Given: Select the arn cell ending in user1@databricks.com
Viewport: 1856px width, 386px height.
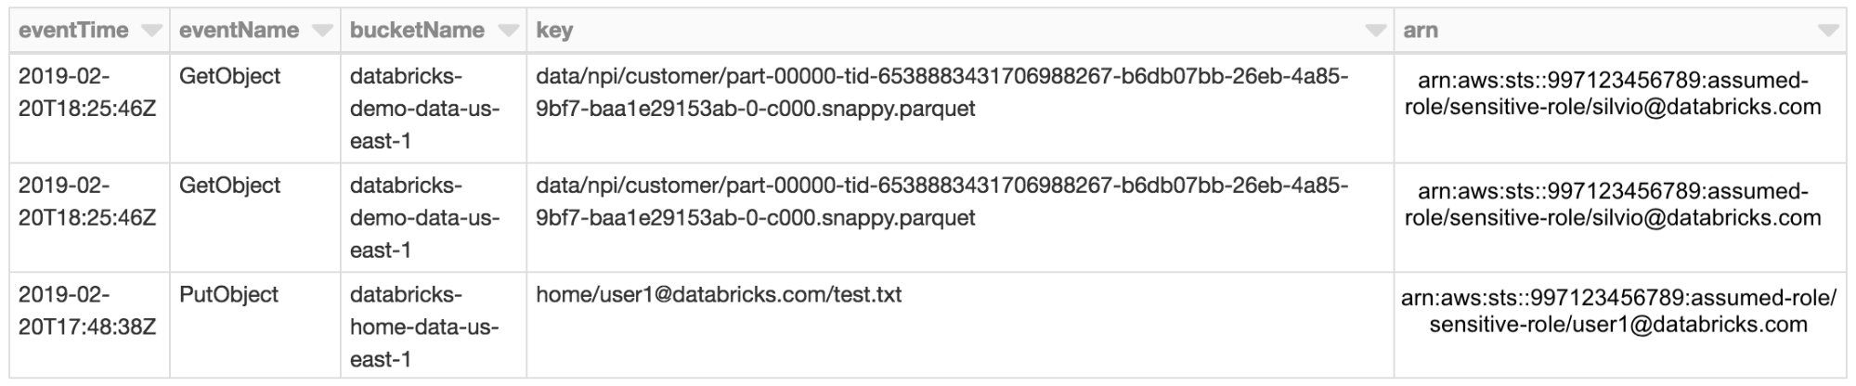Looking at the screenshot, I should pos(1618,312).
